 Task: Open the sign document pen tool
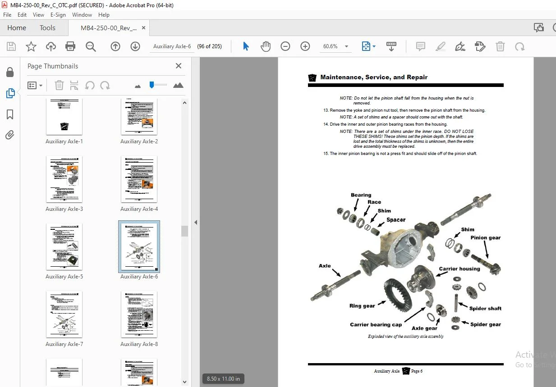[x=460, y=46]
